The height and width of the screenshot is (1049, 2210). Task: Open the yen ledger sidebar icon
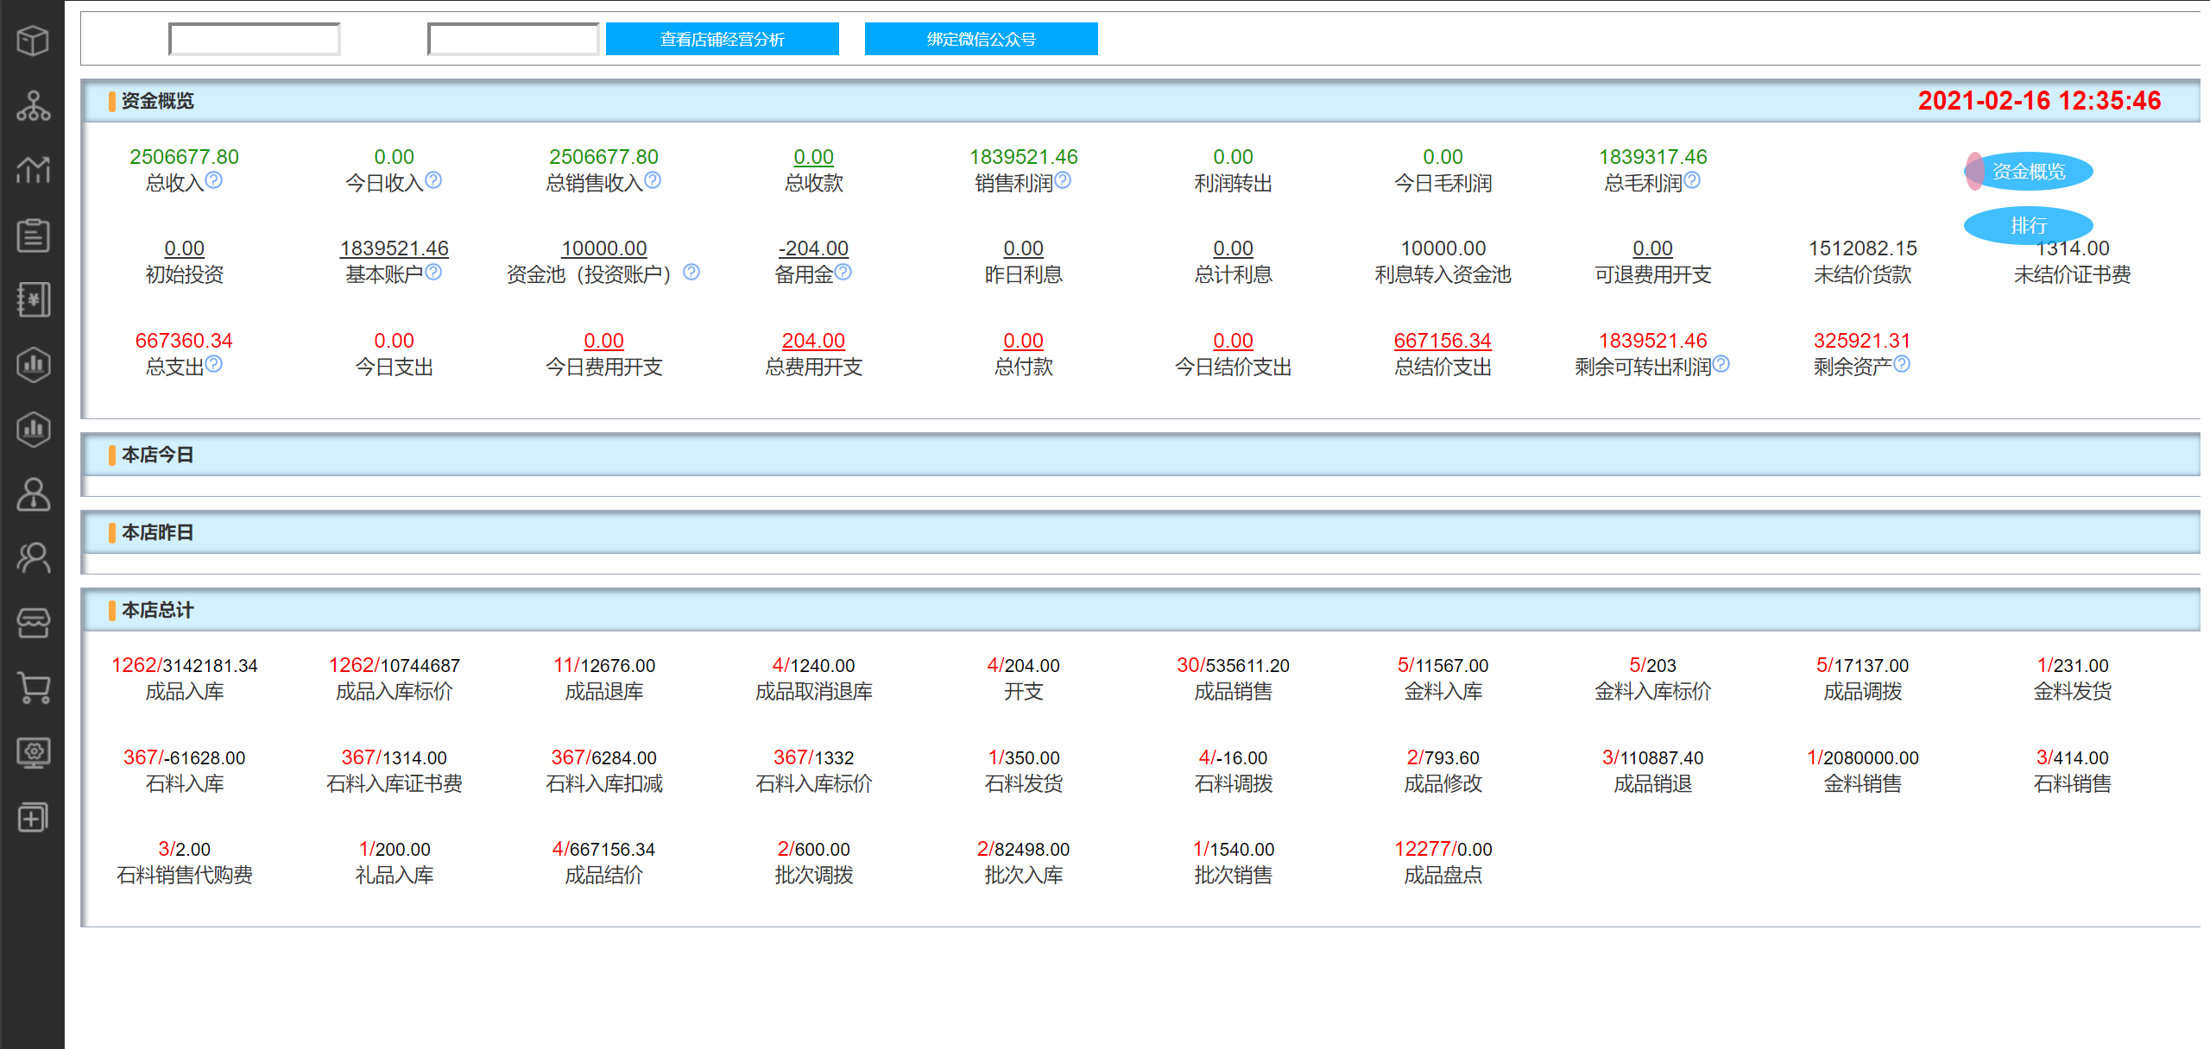tap(33, 299)
